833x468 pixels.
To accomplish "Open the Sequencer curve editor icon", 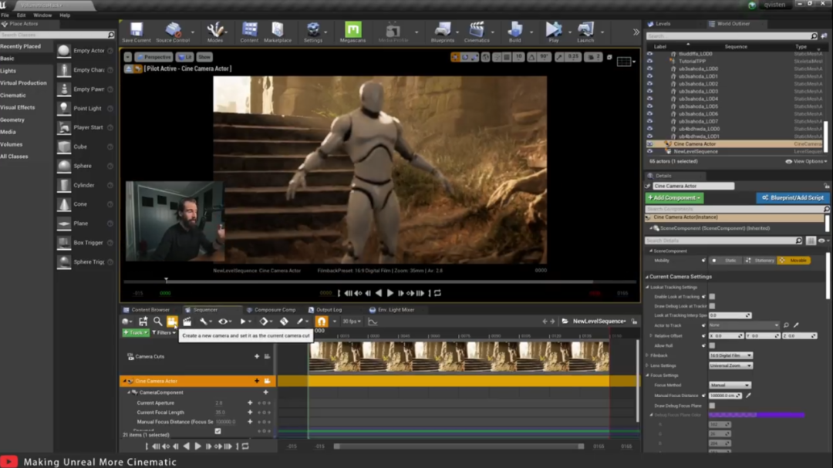I will pyautogui.click(x=373, y=322).
